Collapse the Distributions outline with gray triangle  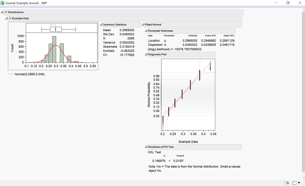(x=2, y=12)
